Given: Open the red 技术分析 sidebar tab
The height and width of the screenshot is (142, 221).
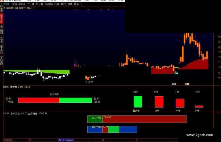Looking at the screenshot, I should (1, 19).
